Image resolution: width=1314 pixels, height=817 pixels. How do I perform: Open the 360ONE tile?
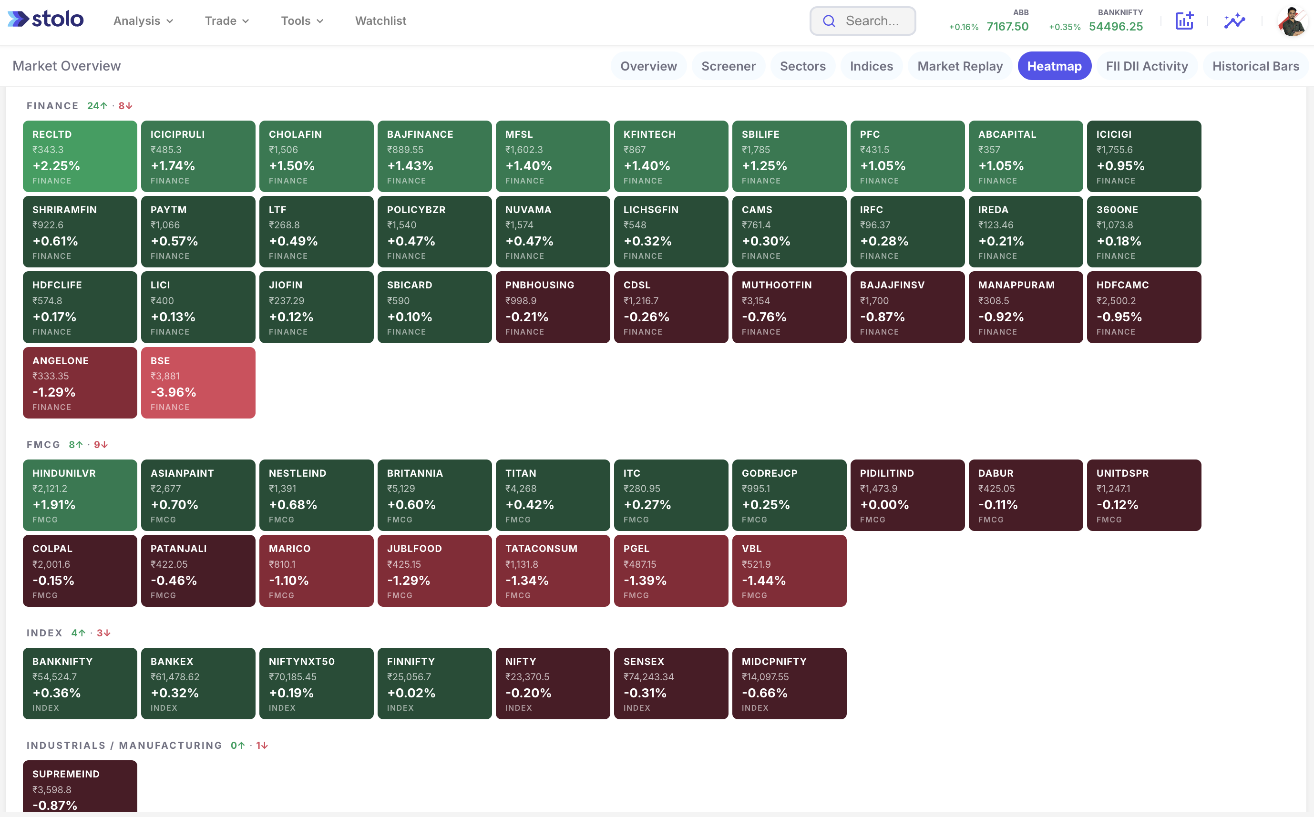1144,232
